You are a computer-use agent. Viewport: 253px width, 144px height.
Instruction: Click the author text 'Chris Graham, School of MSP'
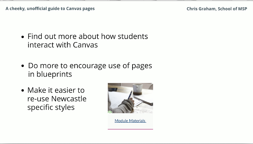[217, 9]
